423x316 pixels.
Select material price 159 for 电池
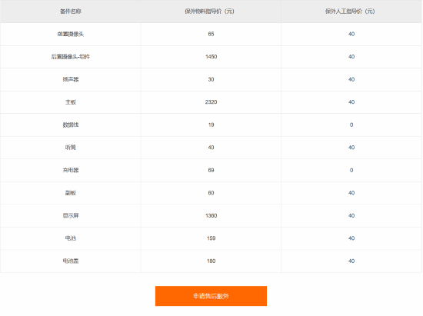pyautogui.click(x=211, y=238)
